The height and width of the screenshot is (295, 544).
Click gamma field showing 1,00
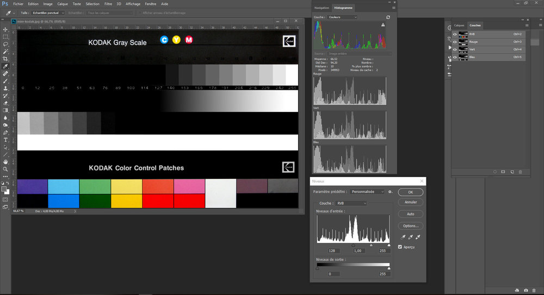[x=358, y=250]
